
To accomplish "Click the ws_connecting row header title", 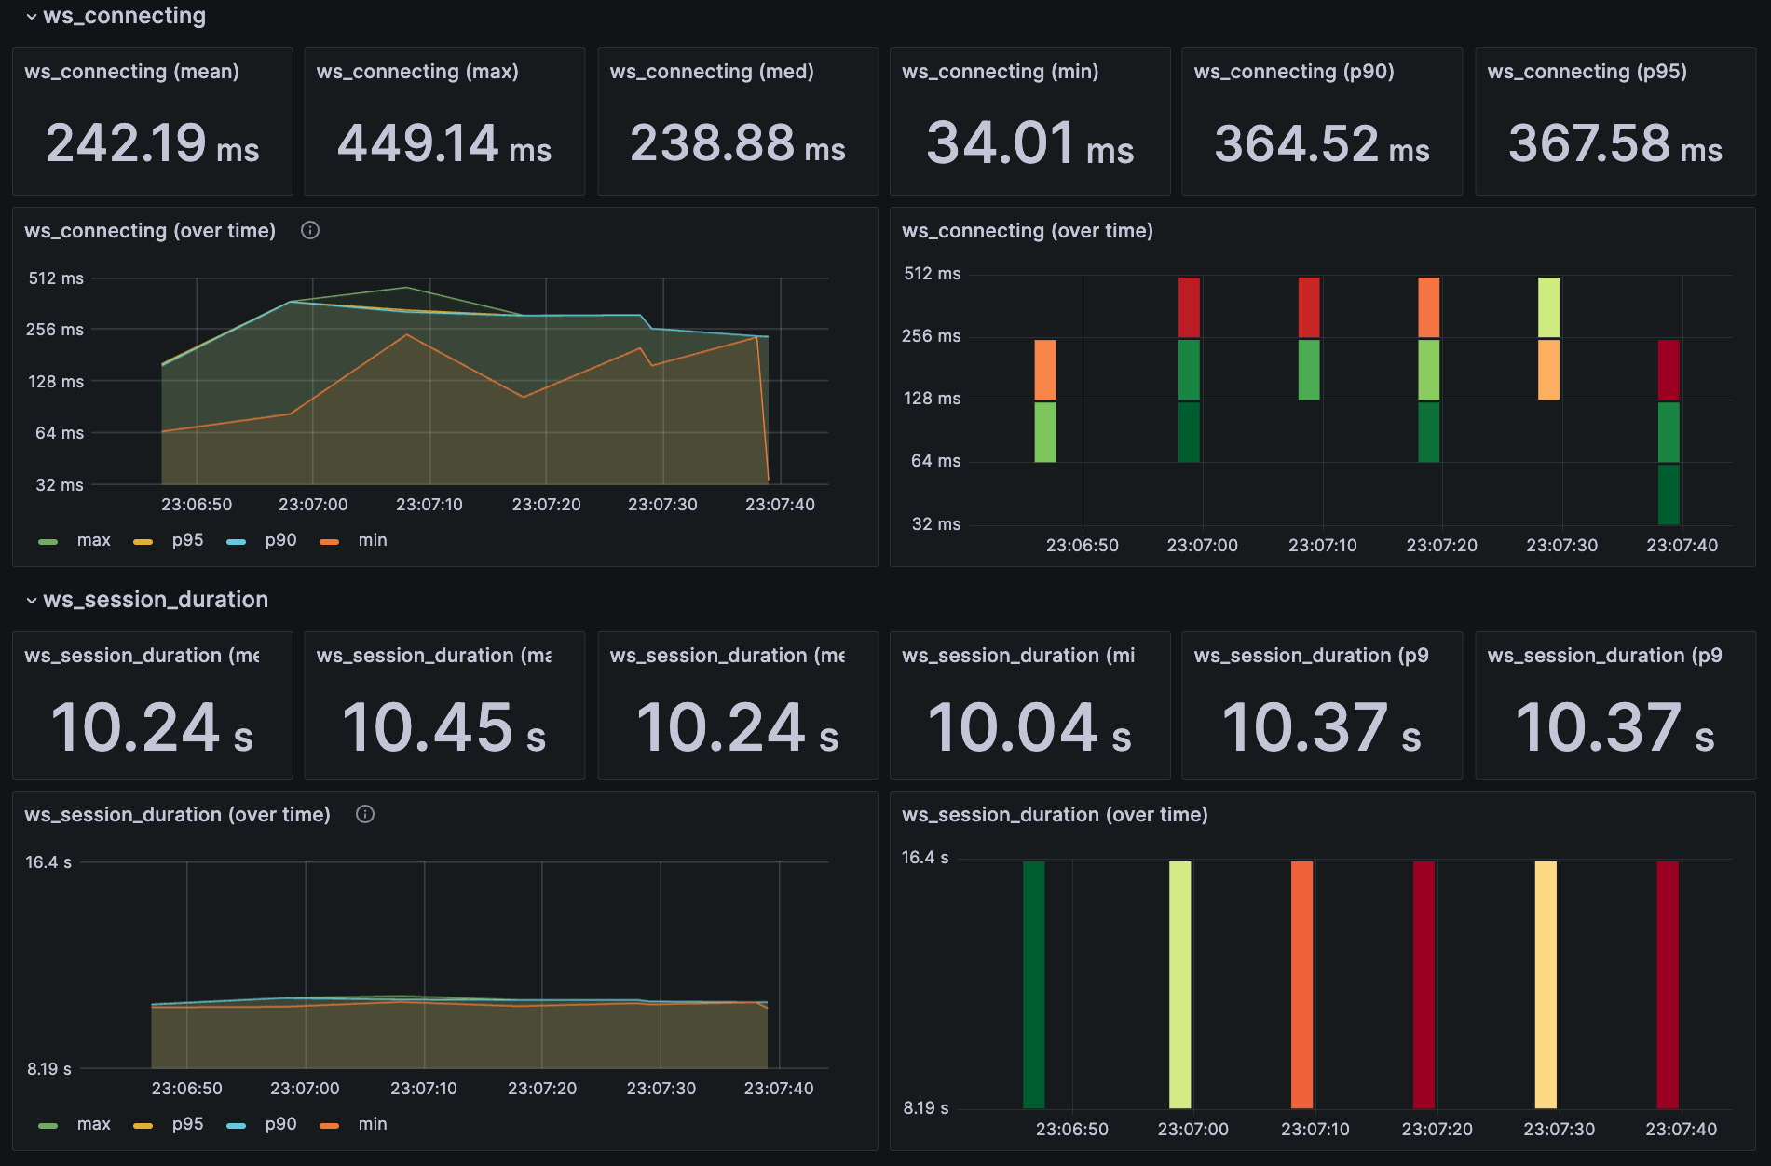I will coord(124,16).
